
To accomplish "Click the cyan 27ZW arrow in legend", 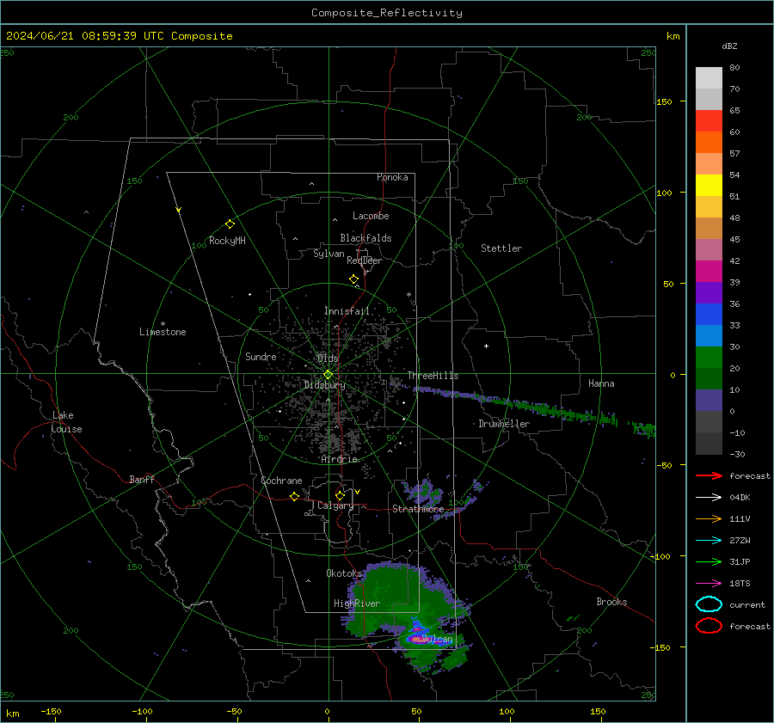I will point(709,541).
